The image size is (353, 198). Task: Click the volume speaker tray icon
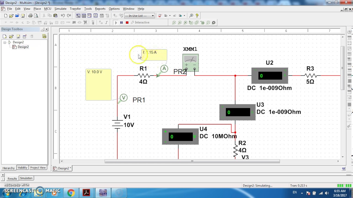point(327,193)
